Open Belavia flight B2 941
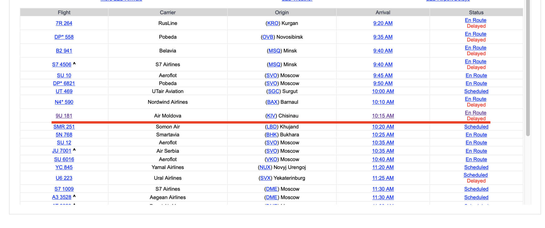The width and height of the screenshot is (545, 228). point(64,51)
